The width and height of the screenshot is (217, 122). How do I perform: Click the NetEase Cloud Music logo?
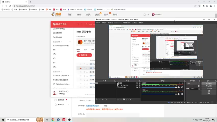[x=60, y=24]
